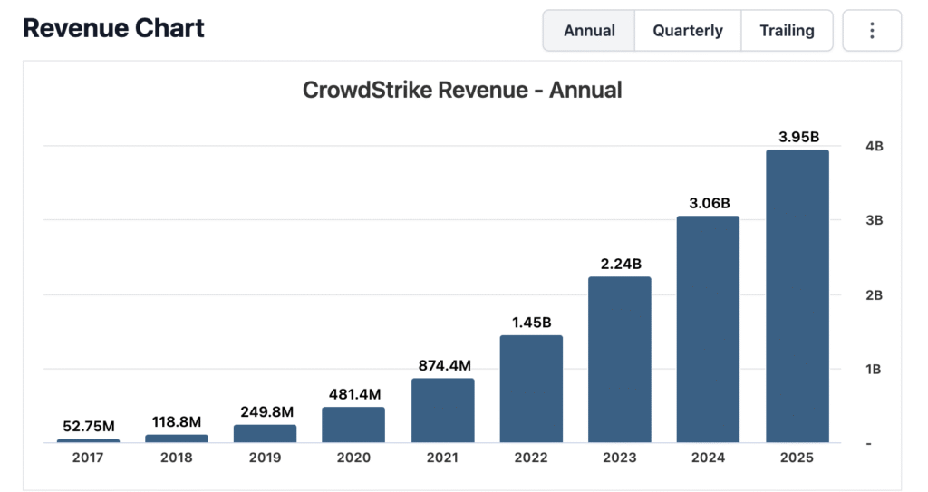Screen dimensions: 928x492
Task: Click the 52.75M value label
Action: (88, 427)
